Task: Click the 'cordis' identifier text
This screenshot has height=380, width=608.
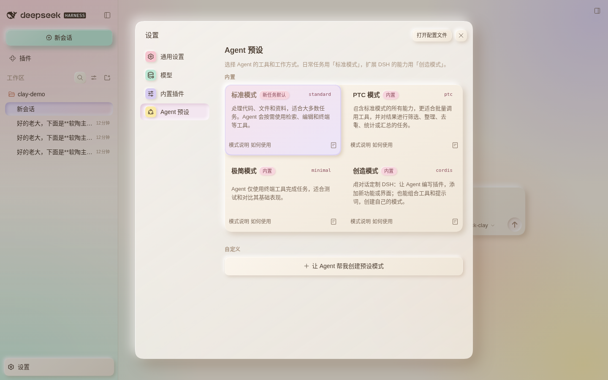Action: click(444, 171)
